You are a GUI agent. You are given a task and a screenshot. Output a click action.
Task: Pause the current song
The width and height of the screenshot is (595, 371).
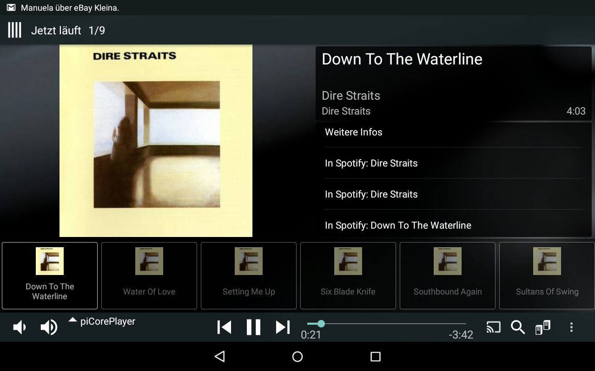(253, 327)
